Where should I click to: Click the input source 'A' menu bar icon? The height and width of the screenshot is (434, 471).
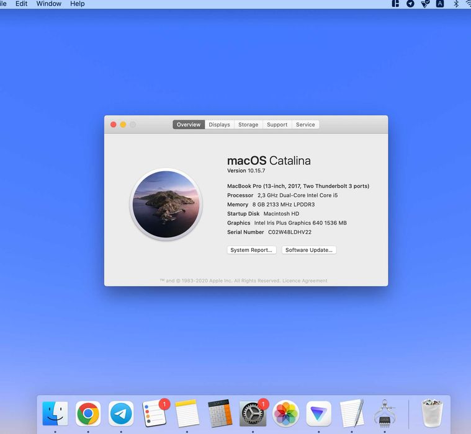coord(440,4)
